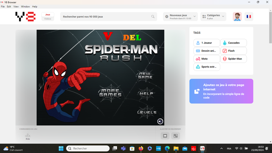Focus the game search field
The image size is (272, 153).
(x=106, y=16)
